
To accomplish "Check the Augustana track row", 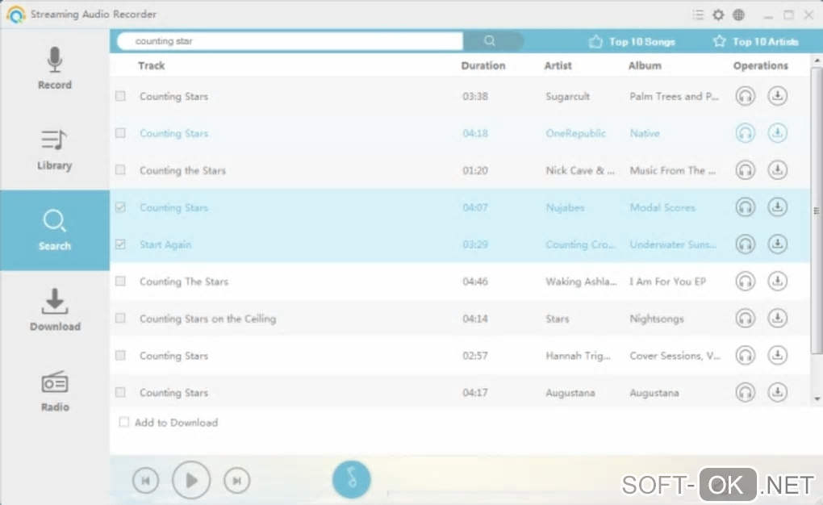I will point(120,392).
